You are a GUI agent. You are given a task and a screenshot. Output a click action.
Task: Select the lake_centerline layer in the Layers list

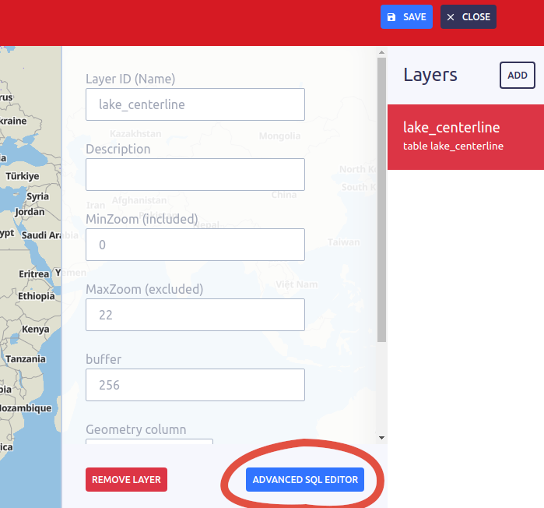[x=465, y=136]
